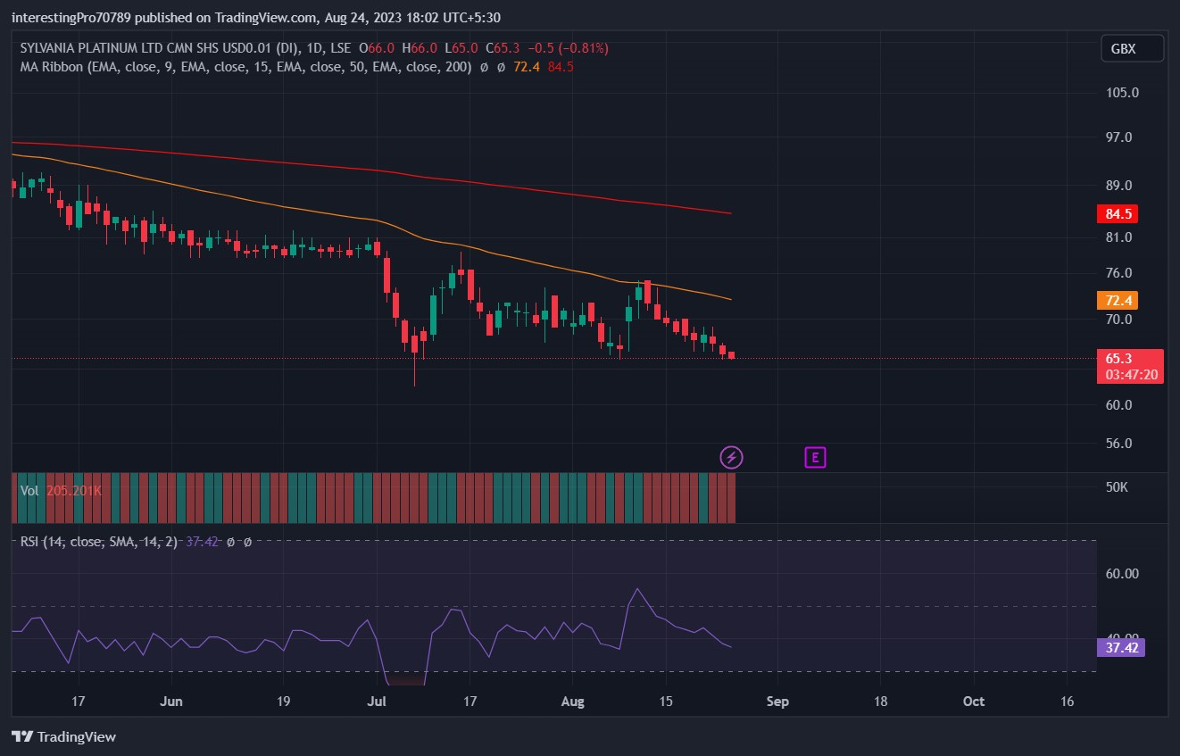Click the 50K volume scale label
The height and width of the screenshot is (756, 1180).
[1117, 487]
